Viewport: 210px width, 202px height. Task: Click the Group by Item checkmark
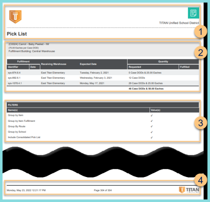point(152,115)
